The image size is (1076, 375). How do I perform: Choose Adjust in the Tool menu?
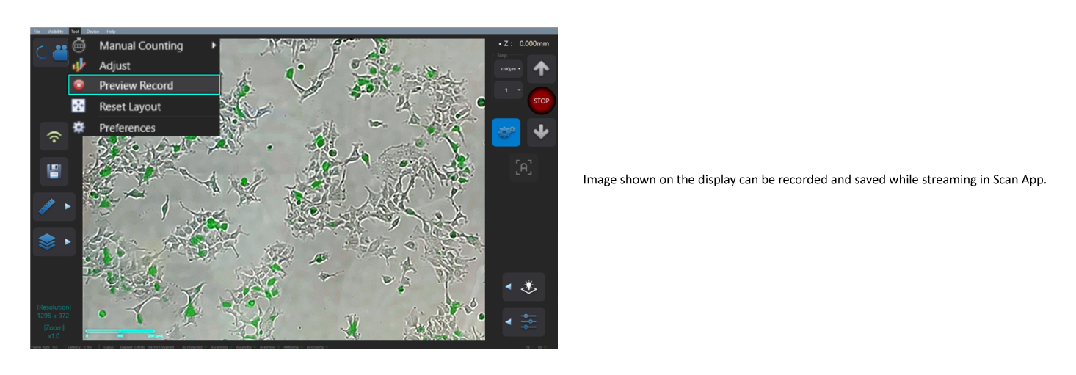(115, 65)
